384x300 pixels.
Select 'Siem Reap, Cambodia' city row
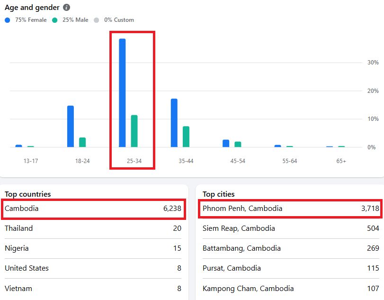point(291,228)
